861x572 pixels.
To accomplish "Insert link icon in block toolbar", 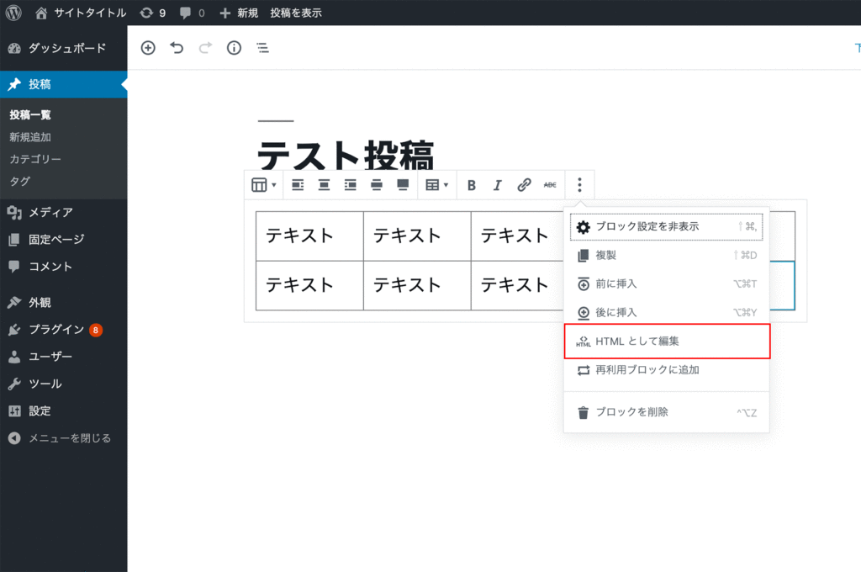I will (524, 185).
